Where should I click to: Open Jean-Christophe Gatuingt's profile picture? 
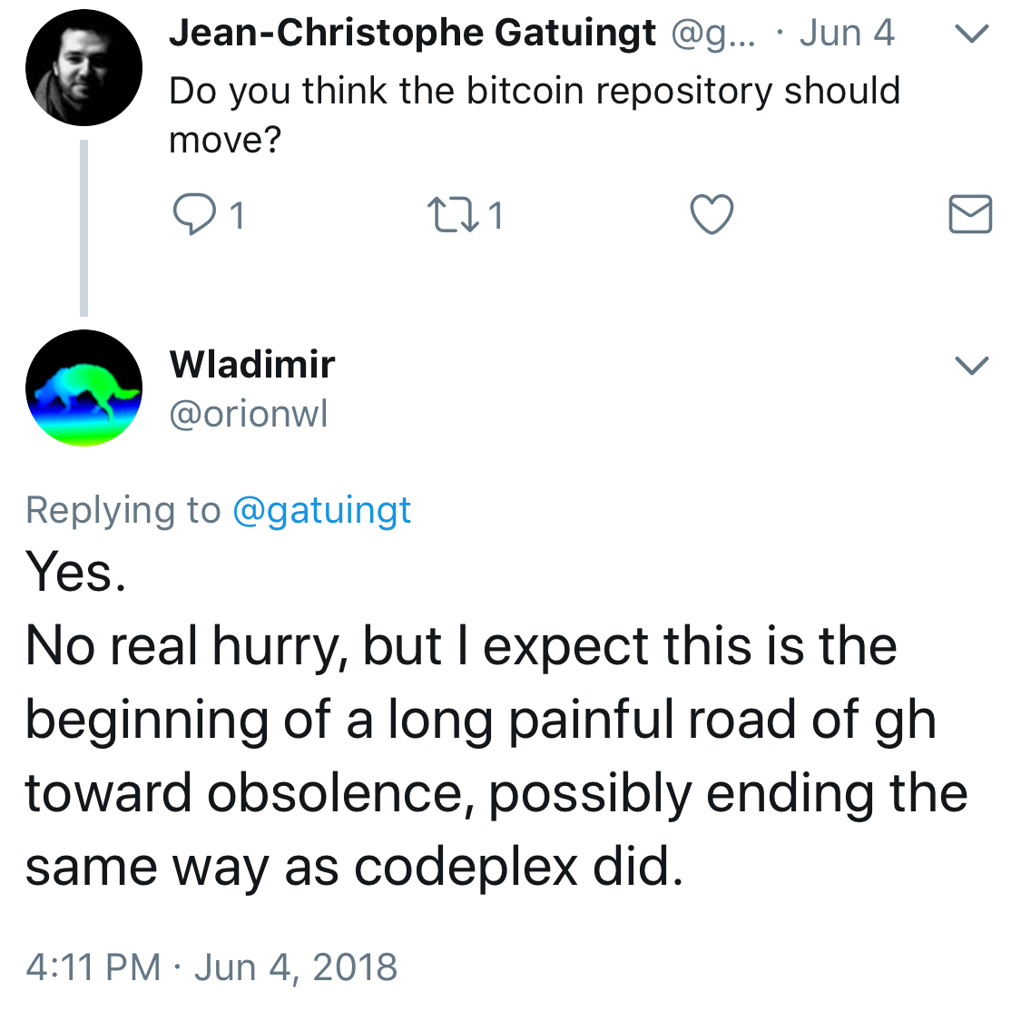click(x=84, y=68)
